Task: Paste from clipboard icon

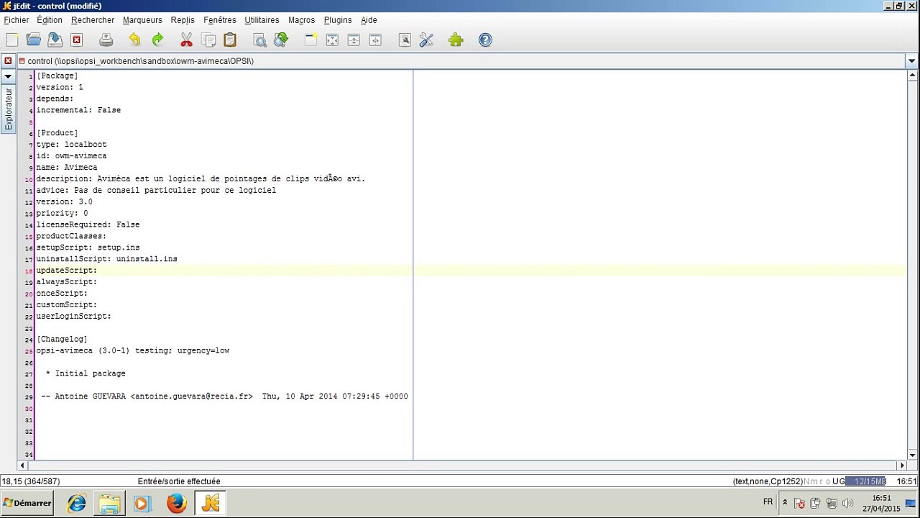Action: 230,40
